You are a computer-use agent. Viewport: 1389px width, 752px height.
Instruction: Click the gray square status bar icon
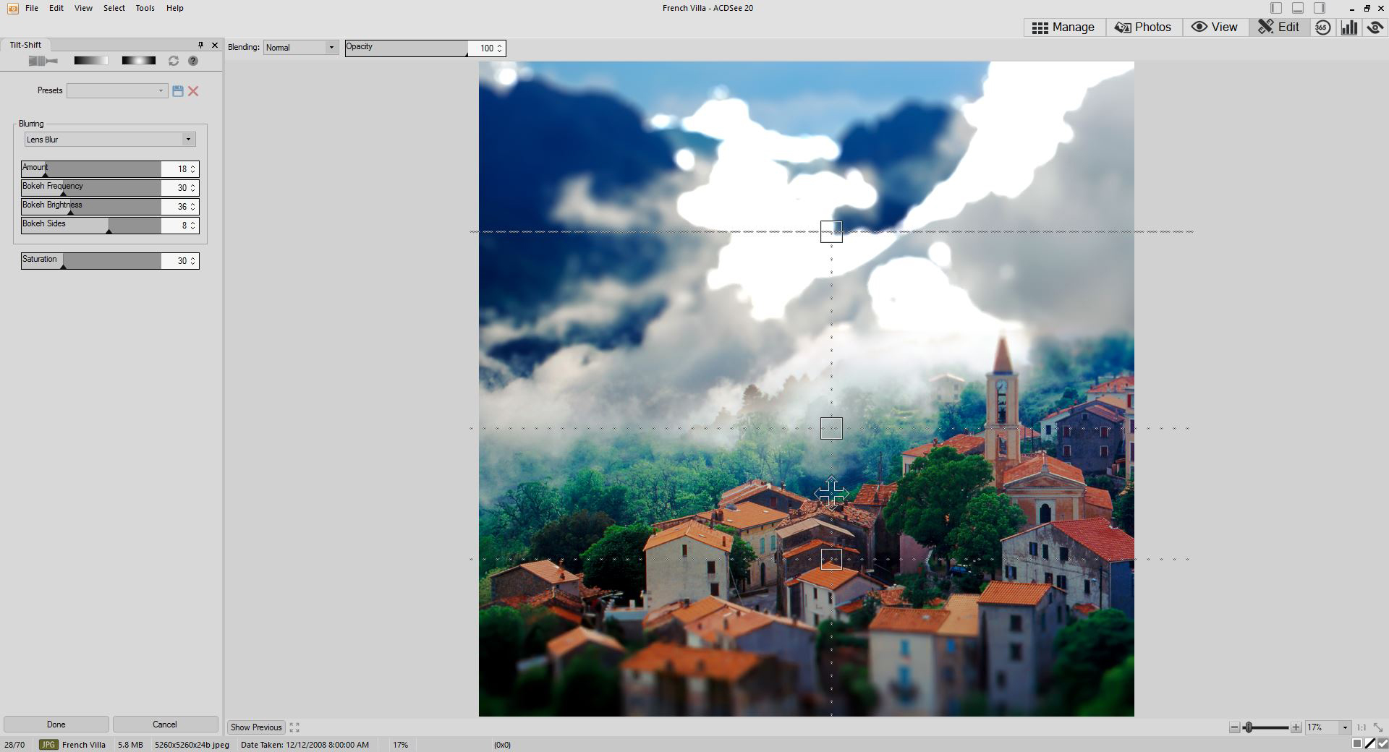point(1357,744)
